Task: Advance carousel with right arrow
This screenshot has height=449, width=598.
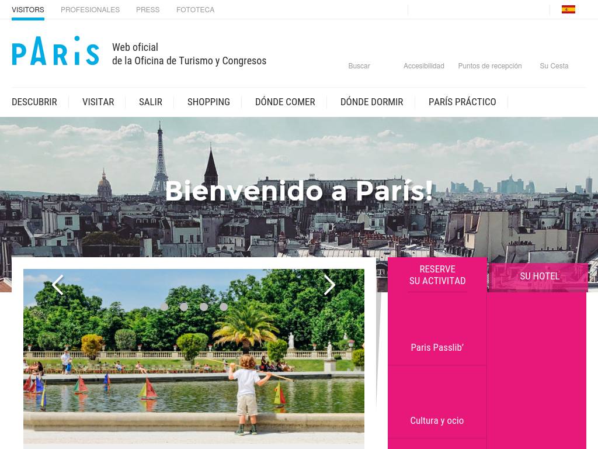Action: 329,285
